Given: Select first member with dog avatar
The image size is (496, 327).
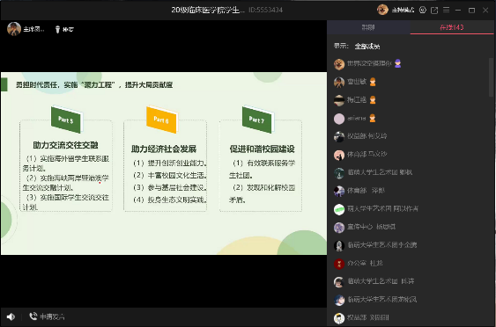Looking at the screenshot, I should point(411,64).
